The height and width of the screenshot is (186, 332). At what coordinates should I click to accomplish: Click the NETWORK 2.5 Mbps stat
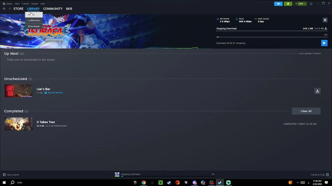point(223,20)
